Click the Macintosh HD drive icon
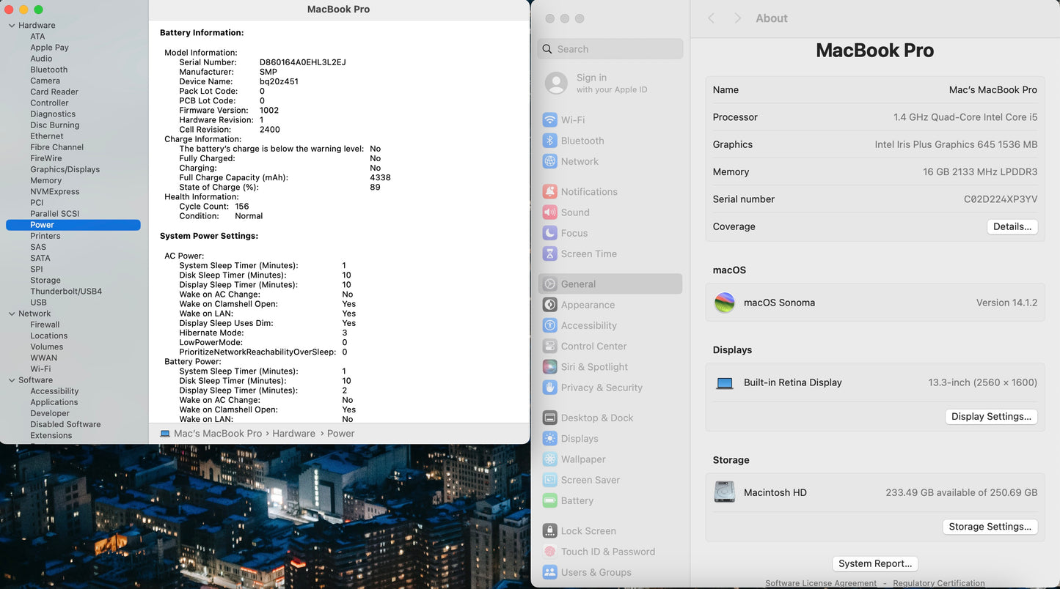The width and height of the screenshot is (1060, 589). [x=725, y=492]
